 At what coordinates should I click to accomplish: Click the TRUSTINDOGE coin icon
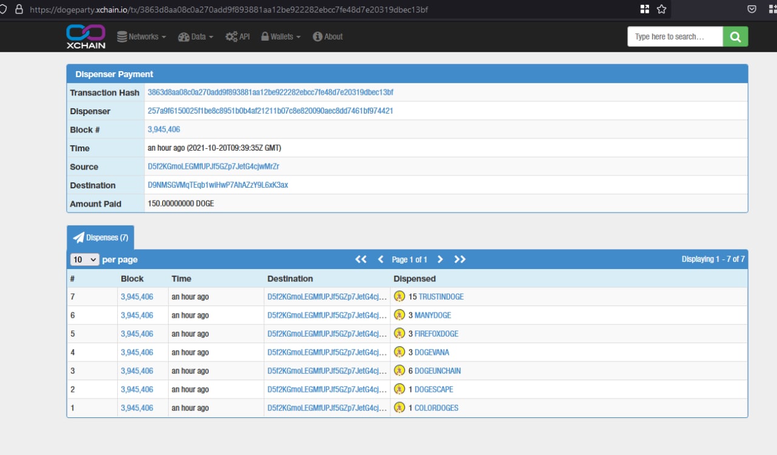[x=399, y=296]
